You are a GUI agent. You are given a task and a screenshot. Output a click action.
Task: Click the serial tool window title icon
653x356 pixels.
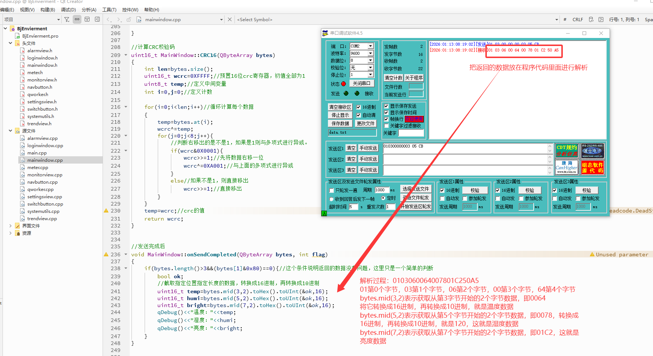[325, 33]
